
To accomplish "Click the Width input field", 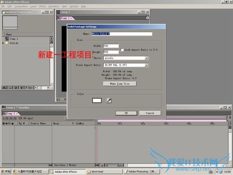I will (x=111, y=46).
